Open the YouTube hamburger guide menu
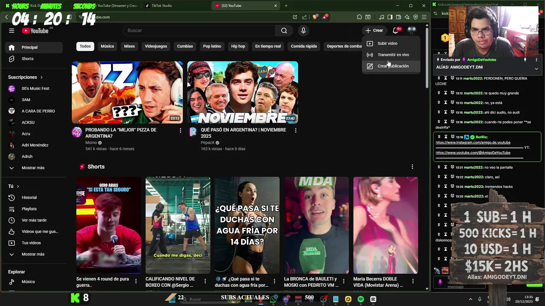The image size is (545, 306). coord(11,31)
